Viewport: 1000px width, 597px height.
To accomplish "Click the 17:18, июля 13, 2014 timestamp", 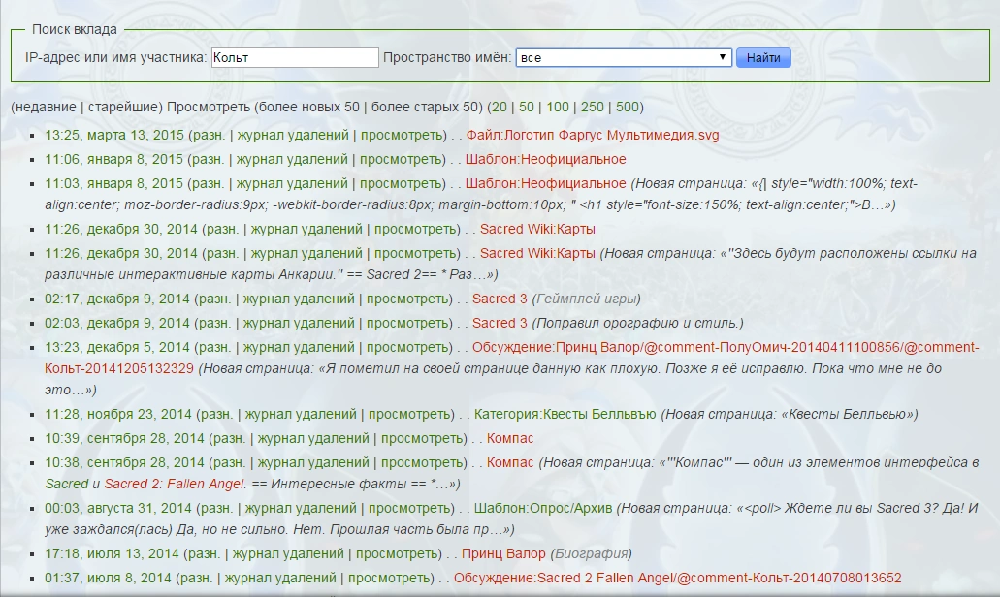I will [x=113, y=553].
